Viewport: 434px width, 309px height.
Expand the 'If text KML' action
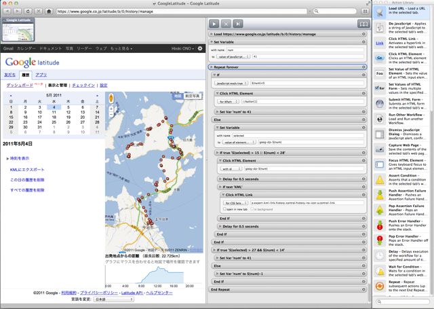[220, 187]
